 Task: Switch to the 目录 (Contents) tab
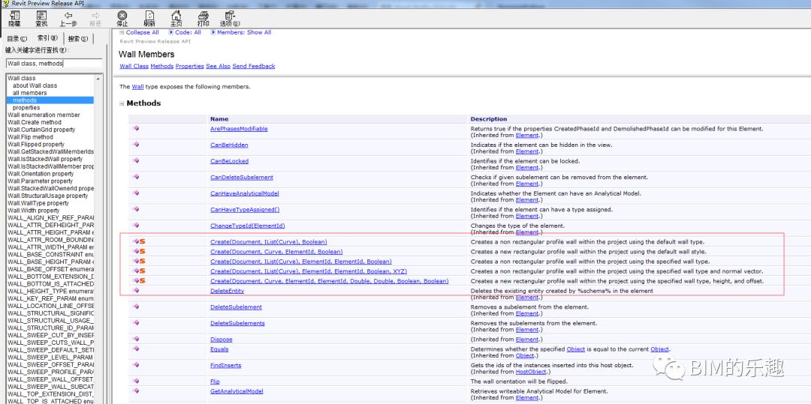[x=17, y=39]
